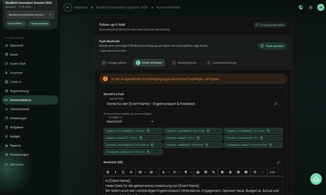Copy the guest.firstName variable
The width and height of the screenshot is (326, 195).
click(148, 131)
